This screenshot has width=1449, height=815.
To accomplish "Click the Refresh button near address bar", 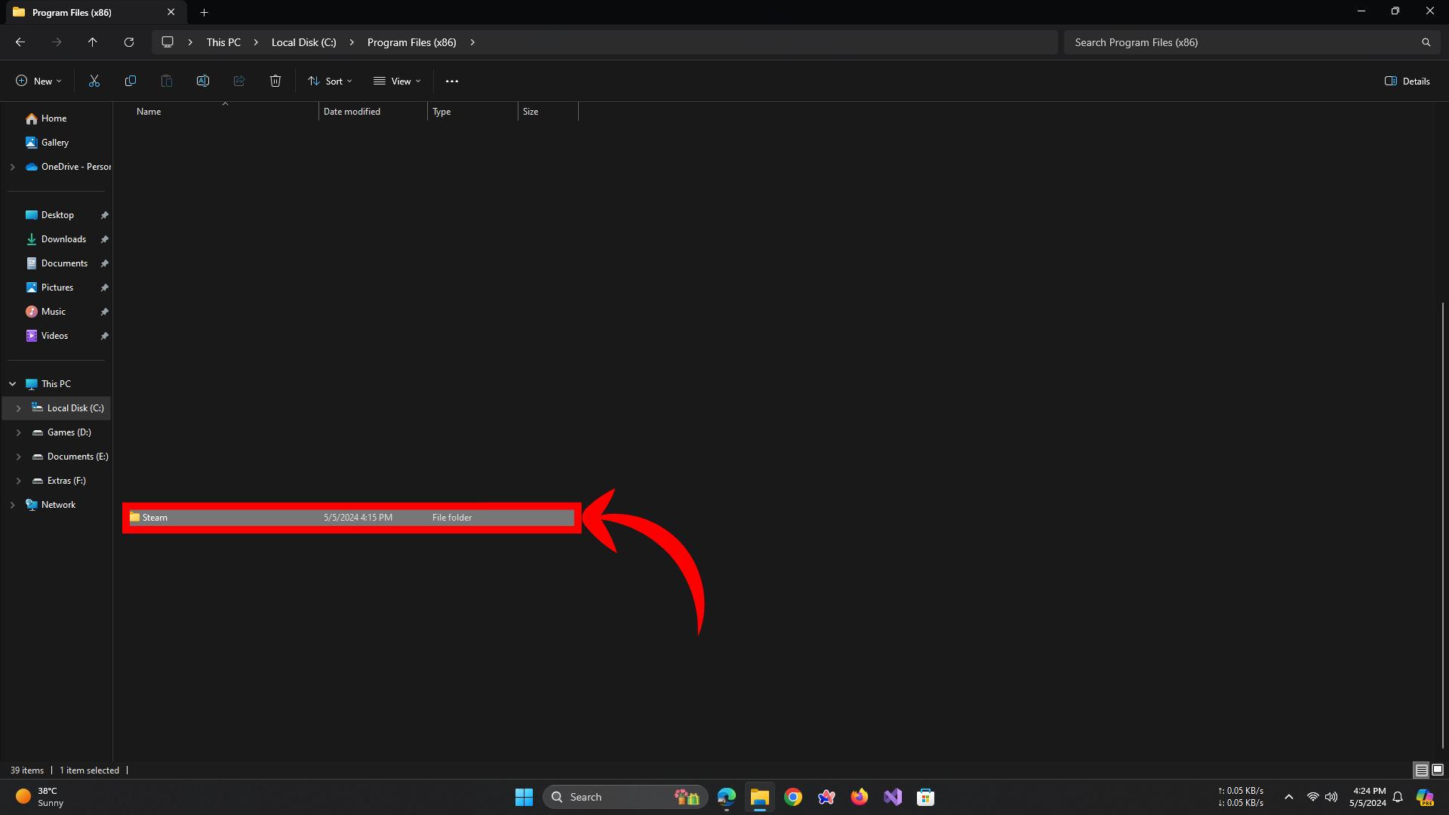I will point(129,42).
